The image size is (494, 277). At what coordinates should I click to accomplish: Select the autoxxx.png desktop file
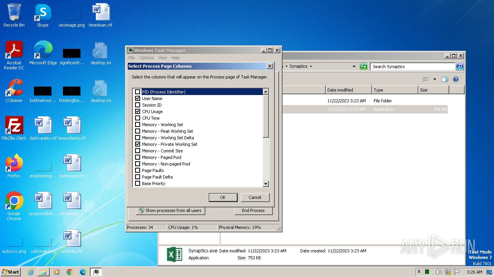pos(14,246)
